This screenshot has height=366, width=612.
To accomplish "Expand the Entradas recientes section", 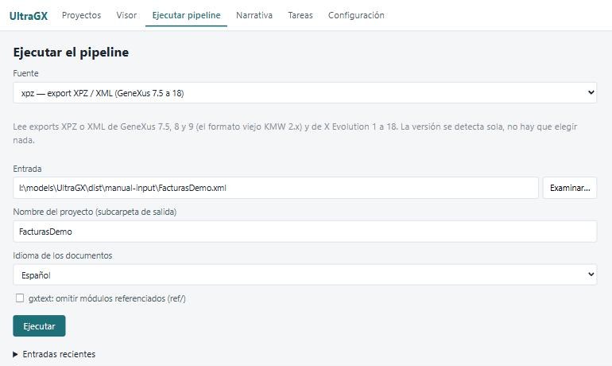I will (54, 354).
